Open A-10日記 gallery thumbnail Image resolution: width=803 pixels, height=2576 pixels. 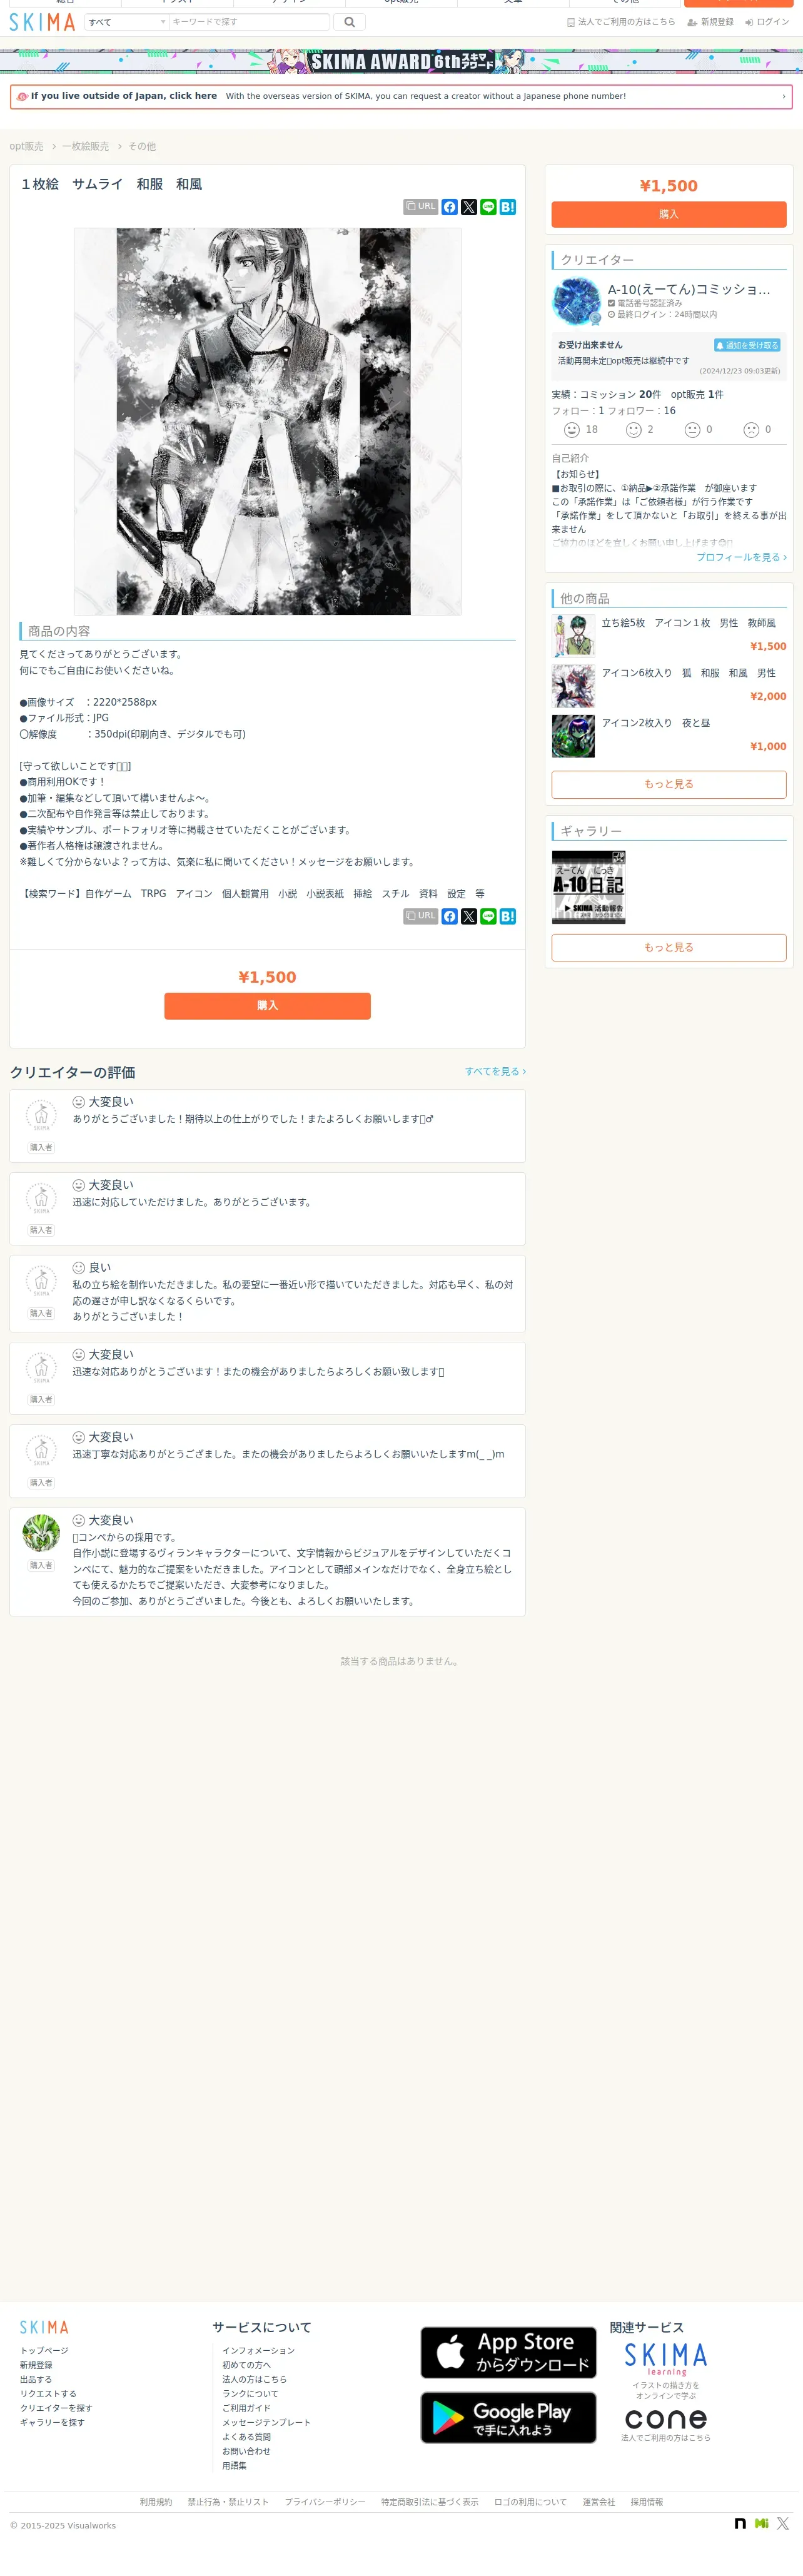(x=588, y=887)
